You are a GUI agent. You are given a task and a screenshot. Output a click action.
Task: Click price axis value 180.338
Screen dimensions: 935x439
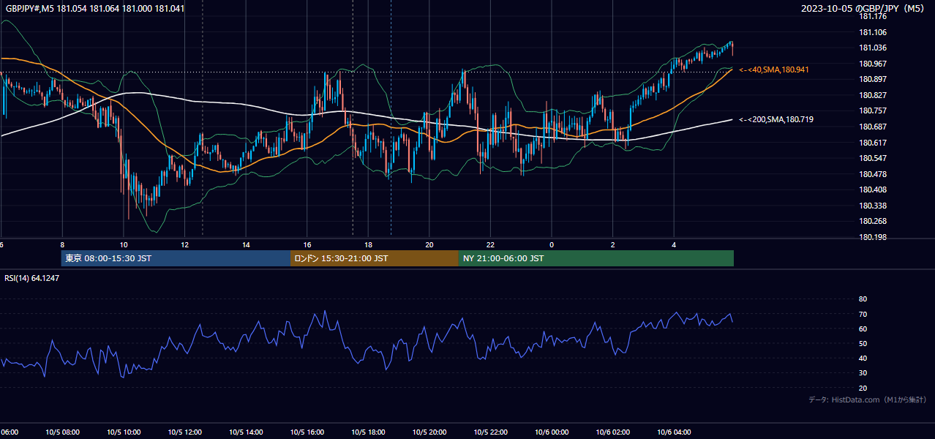[873, 206]
